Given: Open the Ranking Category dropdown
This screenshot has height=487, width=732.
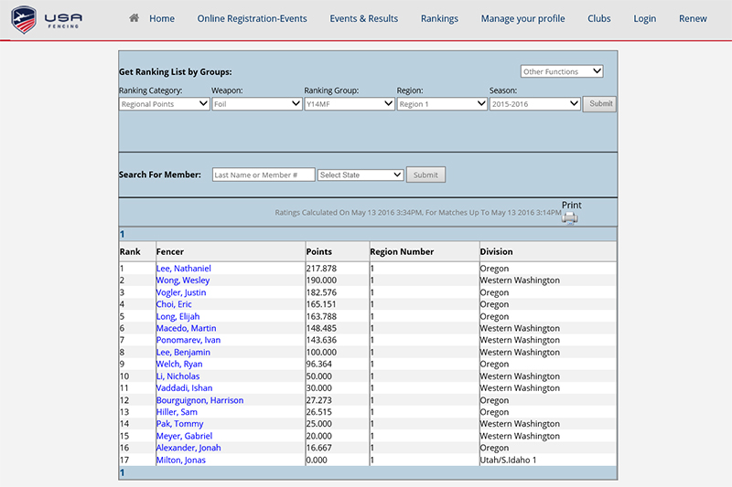Looking at the screenshot, I should 164,104.
